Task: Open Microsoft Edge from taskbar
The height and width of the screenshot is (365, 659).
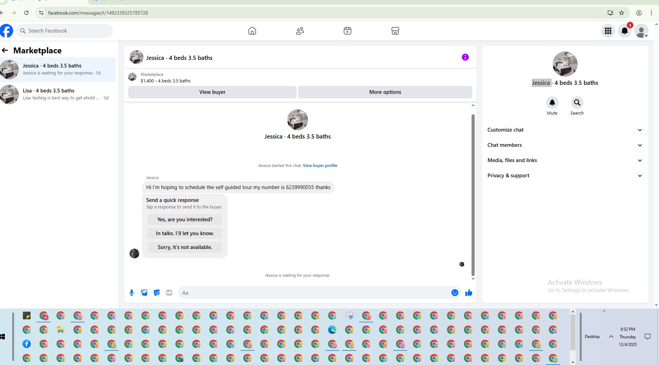Action: pyautogui.click(x=332, y=330)
